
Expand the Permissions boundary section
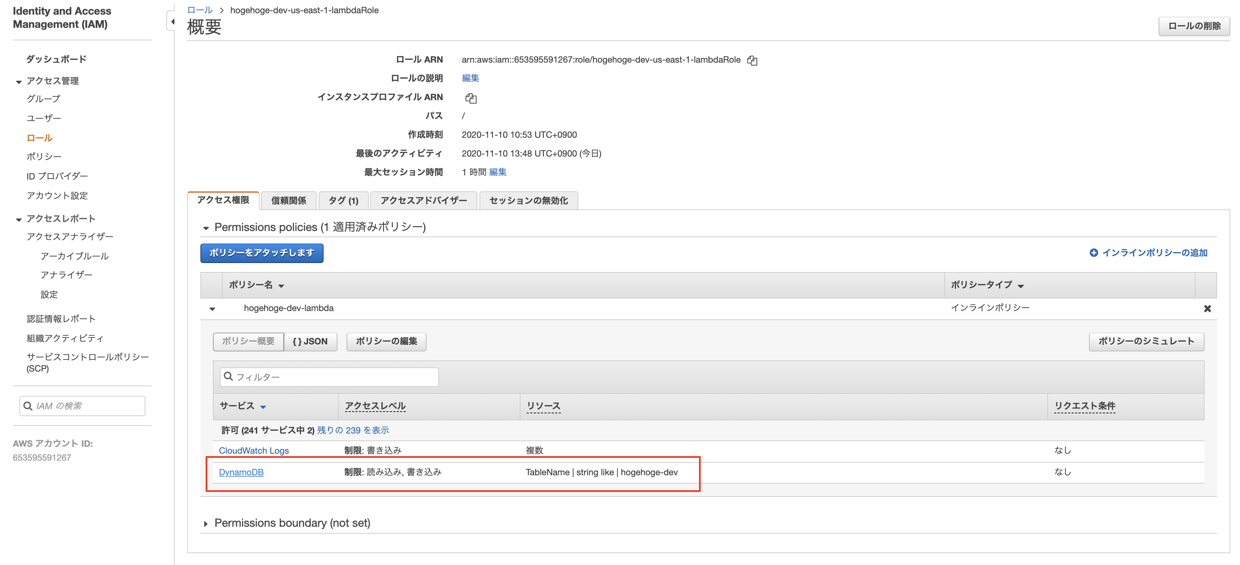pos(206,524)
